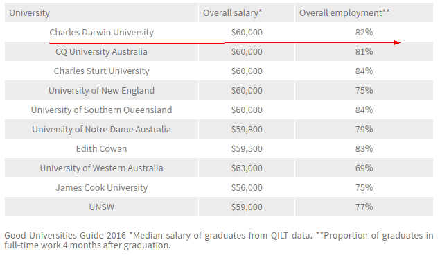Click the $59,800 salary value
This screenshot has height=260, width=440.
(247, 129)
